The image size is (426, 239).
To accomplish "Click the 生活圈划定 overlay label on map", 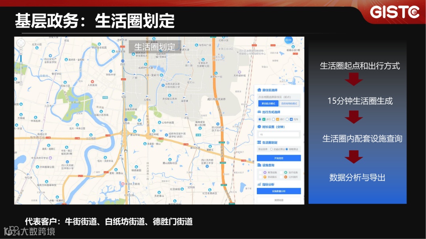I will pyautogui.click(x=155, y=47).
